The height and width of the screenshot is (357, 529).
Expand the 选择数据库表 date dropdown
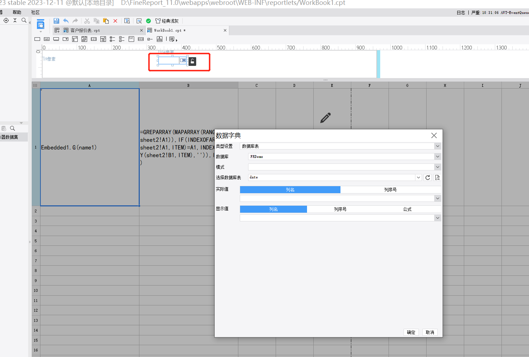click(418, 177)
